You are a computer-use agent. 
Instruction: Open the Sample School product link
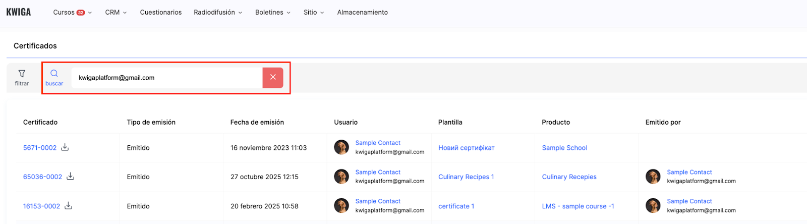point(564,148)
